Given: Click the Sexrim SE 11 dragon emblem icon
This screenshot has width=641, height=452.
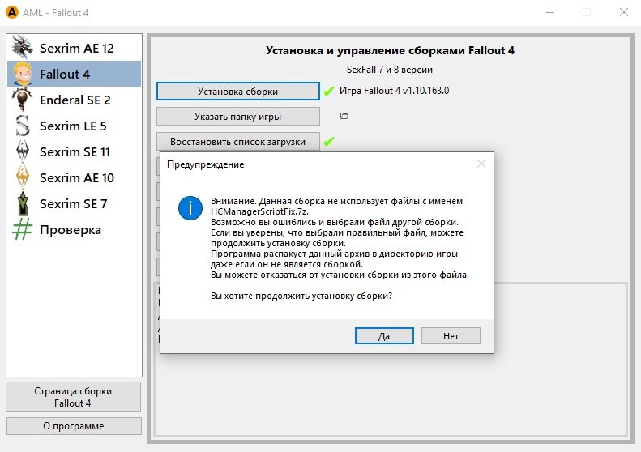Looking at the screenshot, I should point(23,151).
